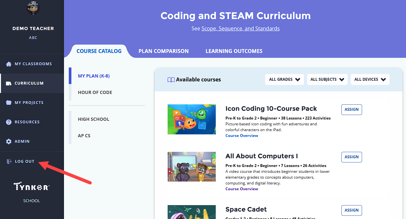Open Resources in the sidebar
The height and width of the screenshot is (219, 406).
tap(32, 122)
